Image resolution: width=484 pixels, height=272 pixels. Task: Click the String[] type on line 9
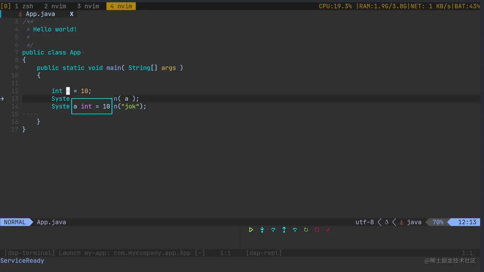point(143,68)
